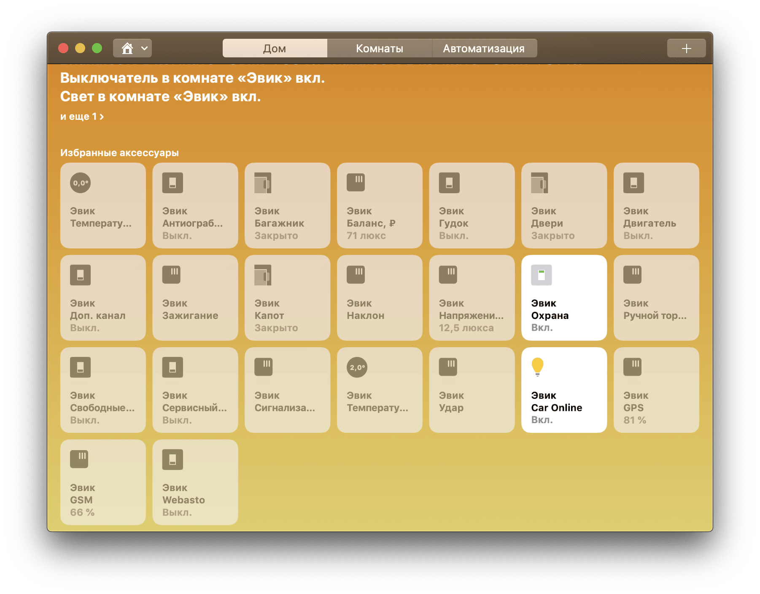The width and height of the screenshot is (760, 594).
Task: Click the add accessory plus button
Action: 686,48
